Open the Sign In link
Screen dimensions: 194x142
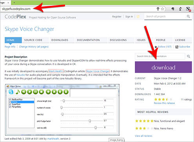coord(129,16)
